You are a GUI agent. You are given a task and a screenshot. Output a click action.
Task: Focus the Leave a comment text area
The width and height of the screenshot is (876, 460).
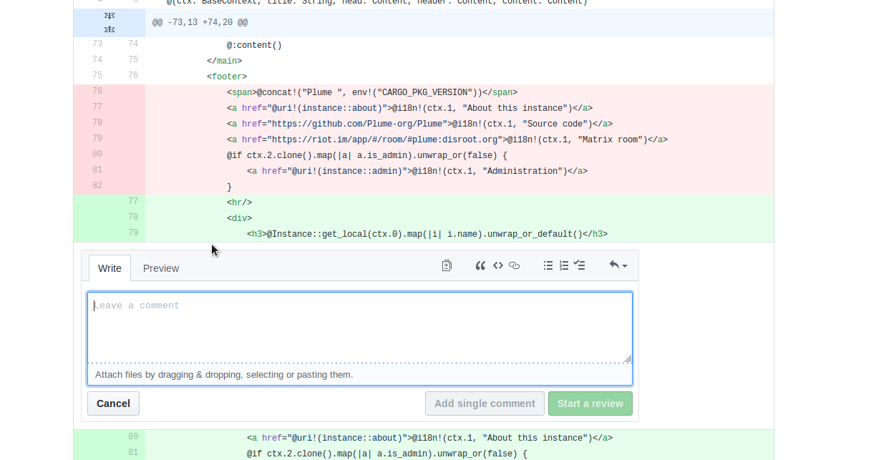pyautogui.click(x=360, y=327)
